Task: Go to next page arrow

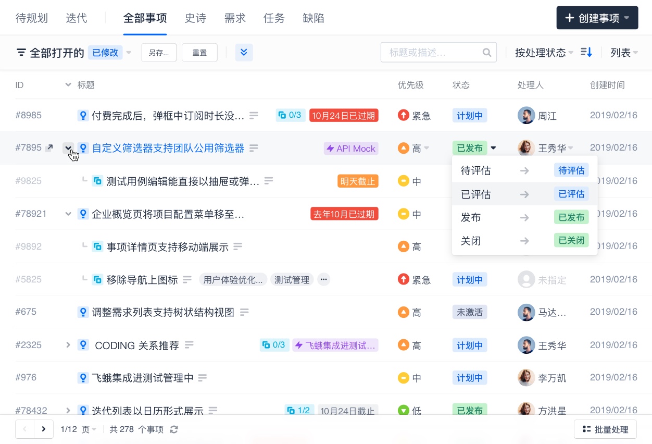Action: 44,429
